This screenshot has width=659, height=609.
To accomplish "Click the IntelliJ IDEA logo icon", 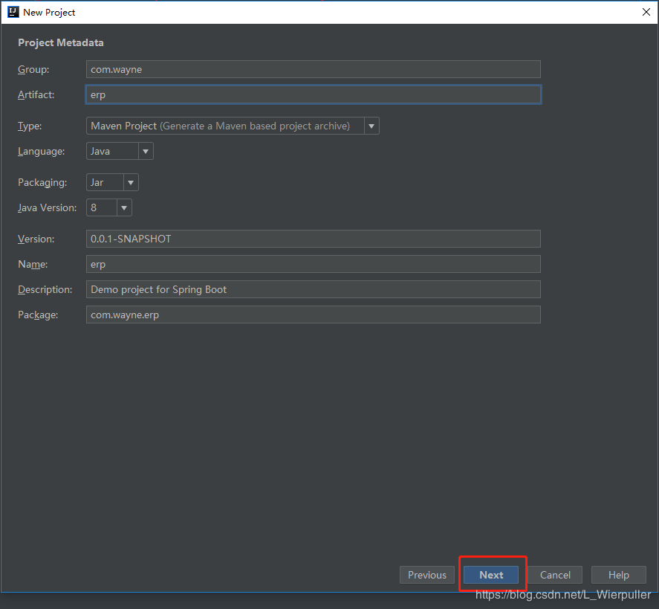I will [x=13, y=12].
